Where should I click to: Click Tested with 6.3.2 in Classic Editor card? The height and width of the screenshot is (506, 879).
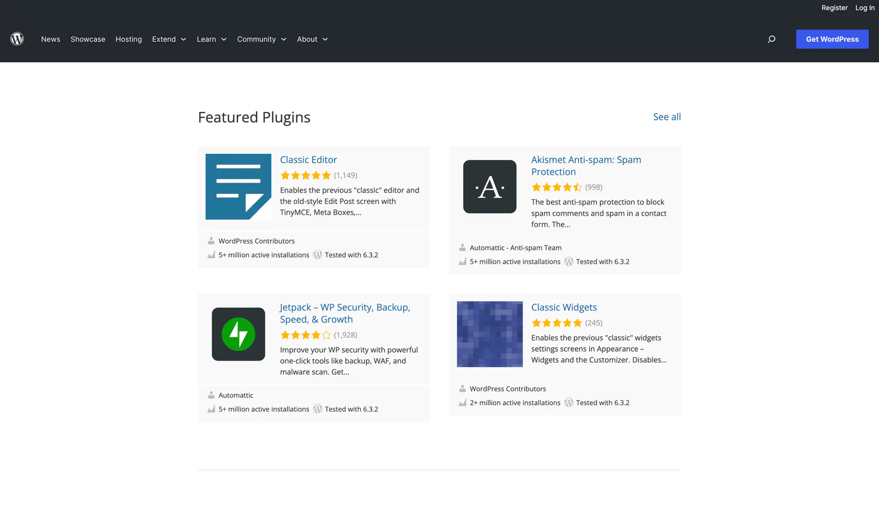coord(351,255)
